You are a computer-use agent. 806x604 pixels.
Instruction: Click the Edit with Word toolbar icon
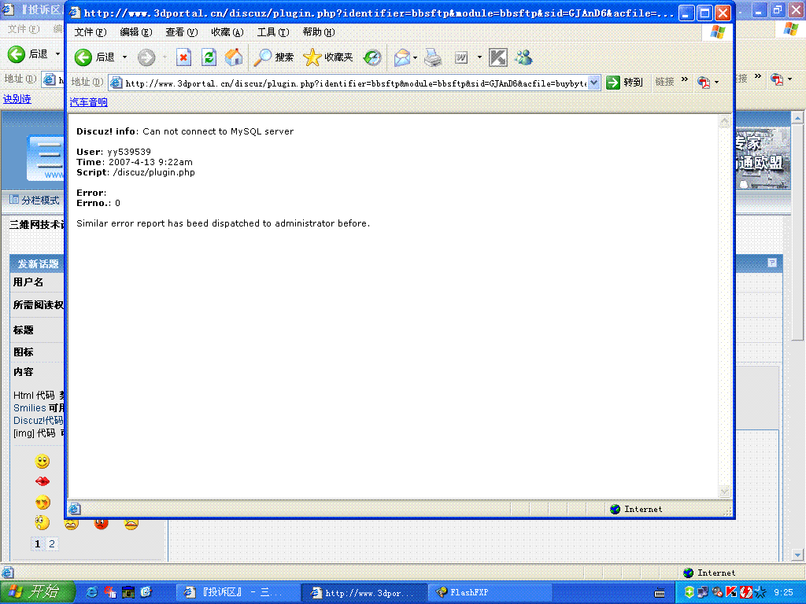click(x=461, y=57)
